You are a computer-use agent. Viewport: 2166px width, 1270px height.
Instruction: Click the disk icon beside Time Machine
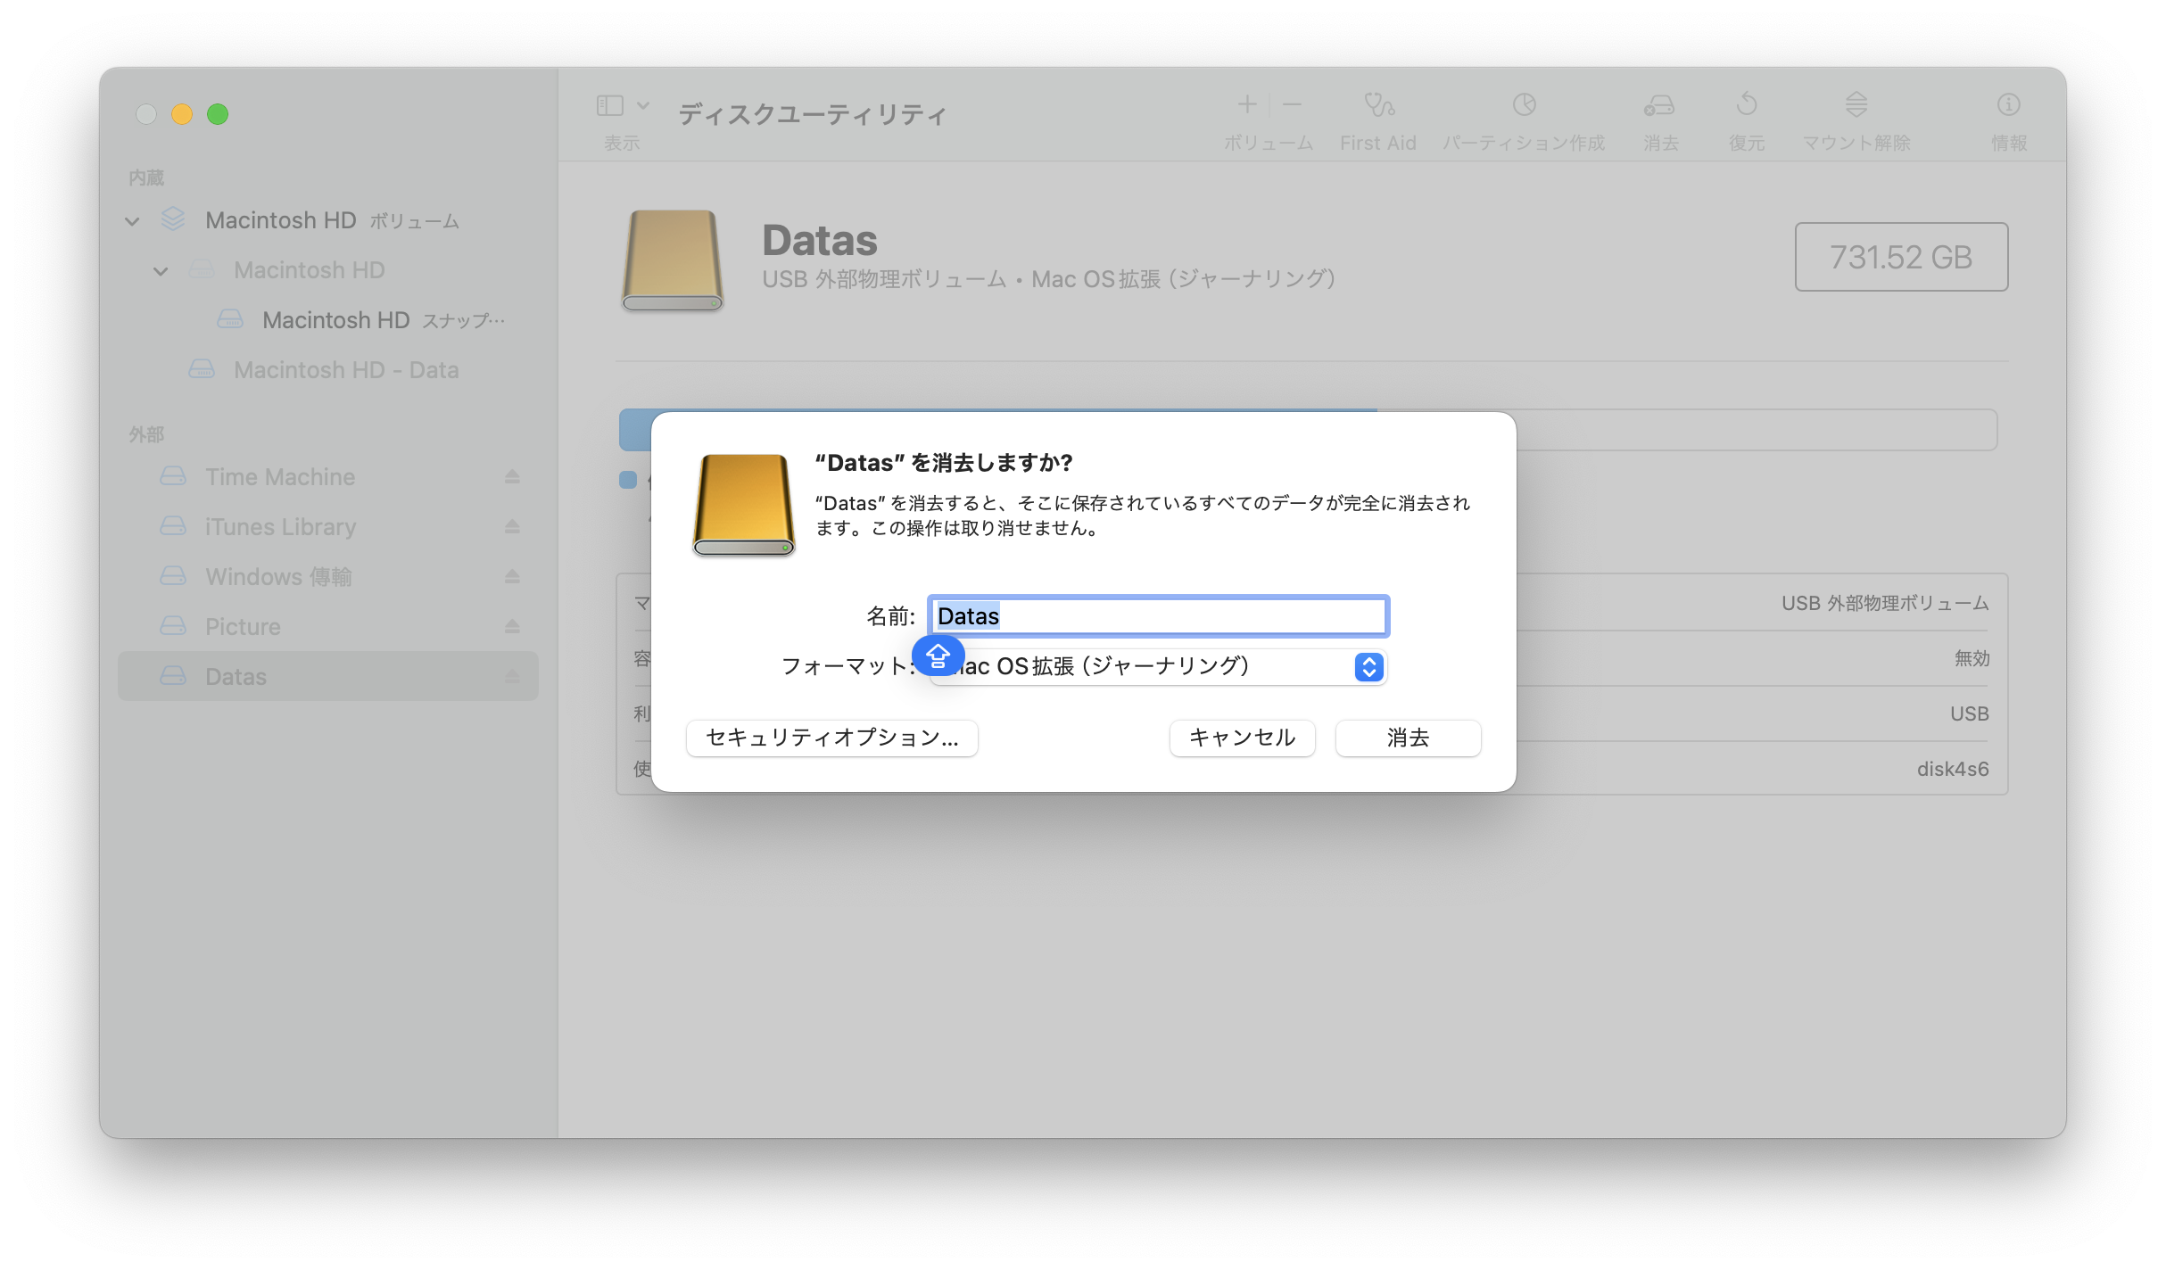[x=173, y=476]
